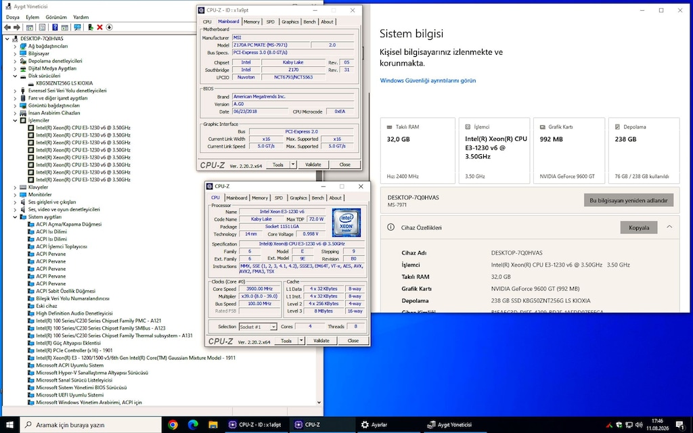Open About tab in upper CPU-Z window
Viewport: 693px width, 433px height.
(x=327, y=22)
